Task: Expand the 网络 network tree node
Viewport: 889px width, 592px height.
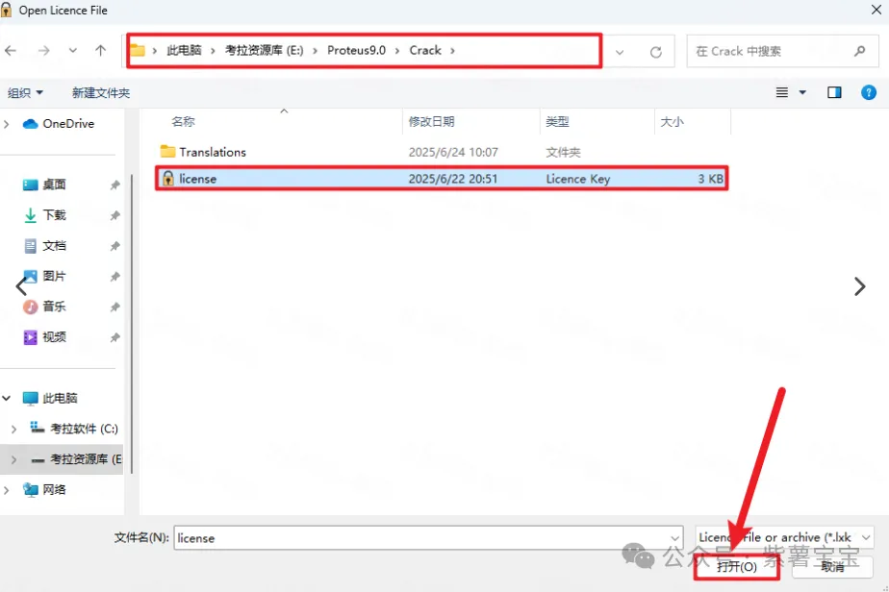Action: coord(9,490)
